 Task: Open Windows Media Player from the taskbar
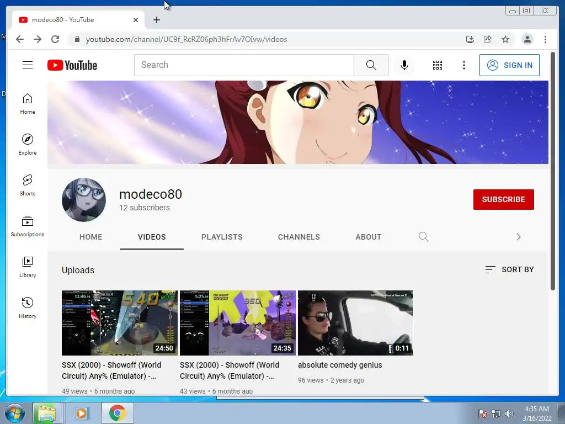coord(82,413)
